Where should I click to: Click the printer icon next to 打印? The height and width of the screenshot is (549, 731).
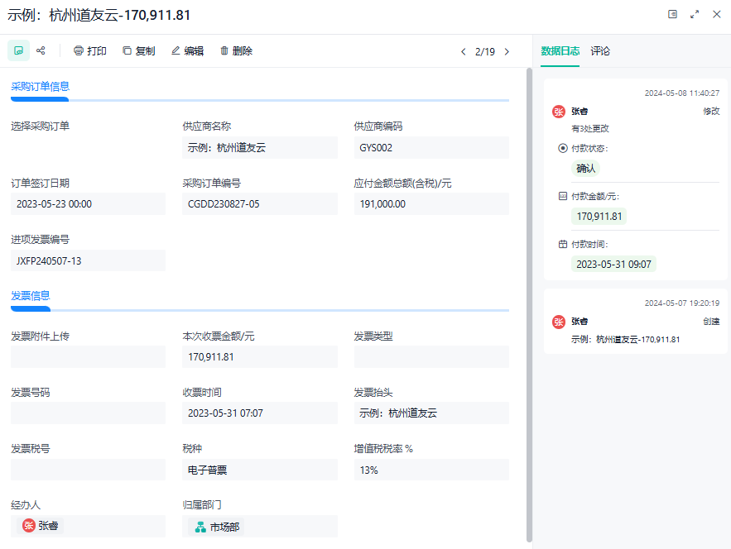point(79,50)
